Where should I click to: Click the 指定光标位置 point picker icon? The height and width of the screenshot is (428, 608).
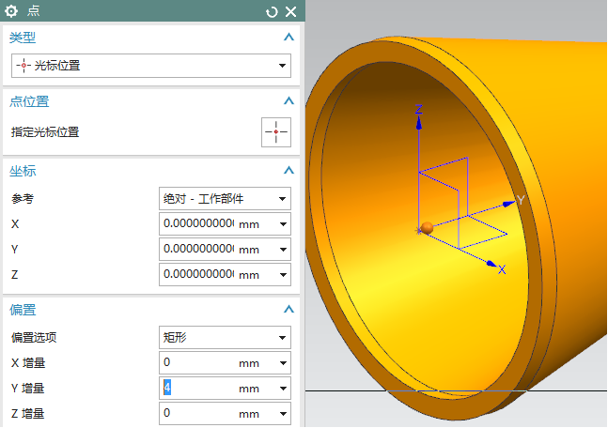(276, 132)
